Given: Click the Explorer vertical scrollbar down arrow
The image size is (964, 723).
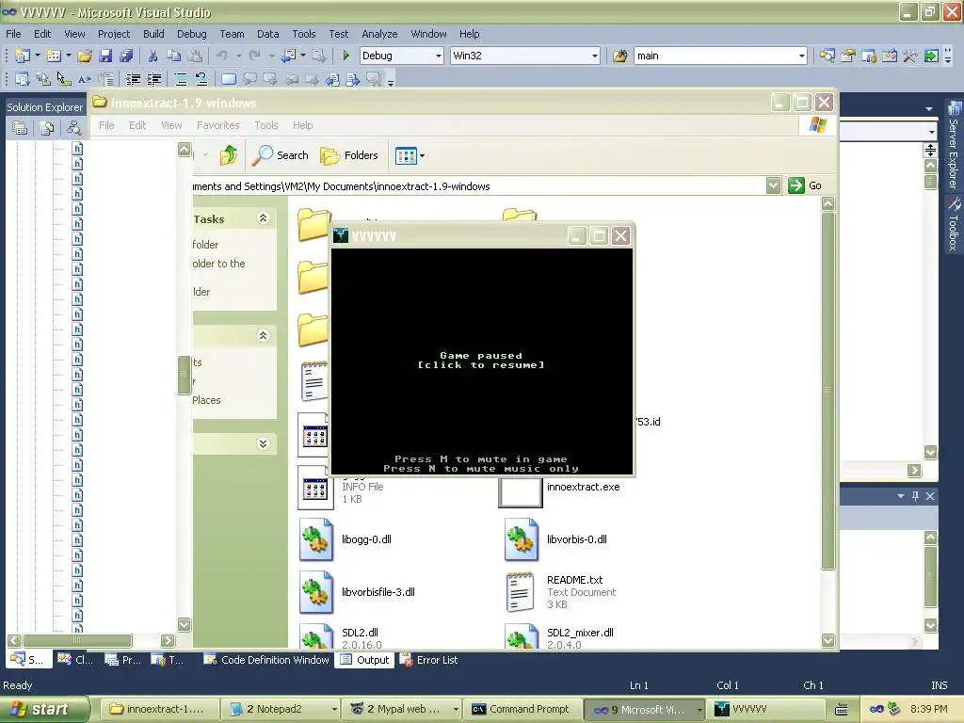Looking at the screenshot, I should point(828,640).
